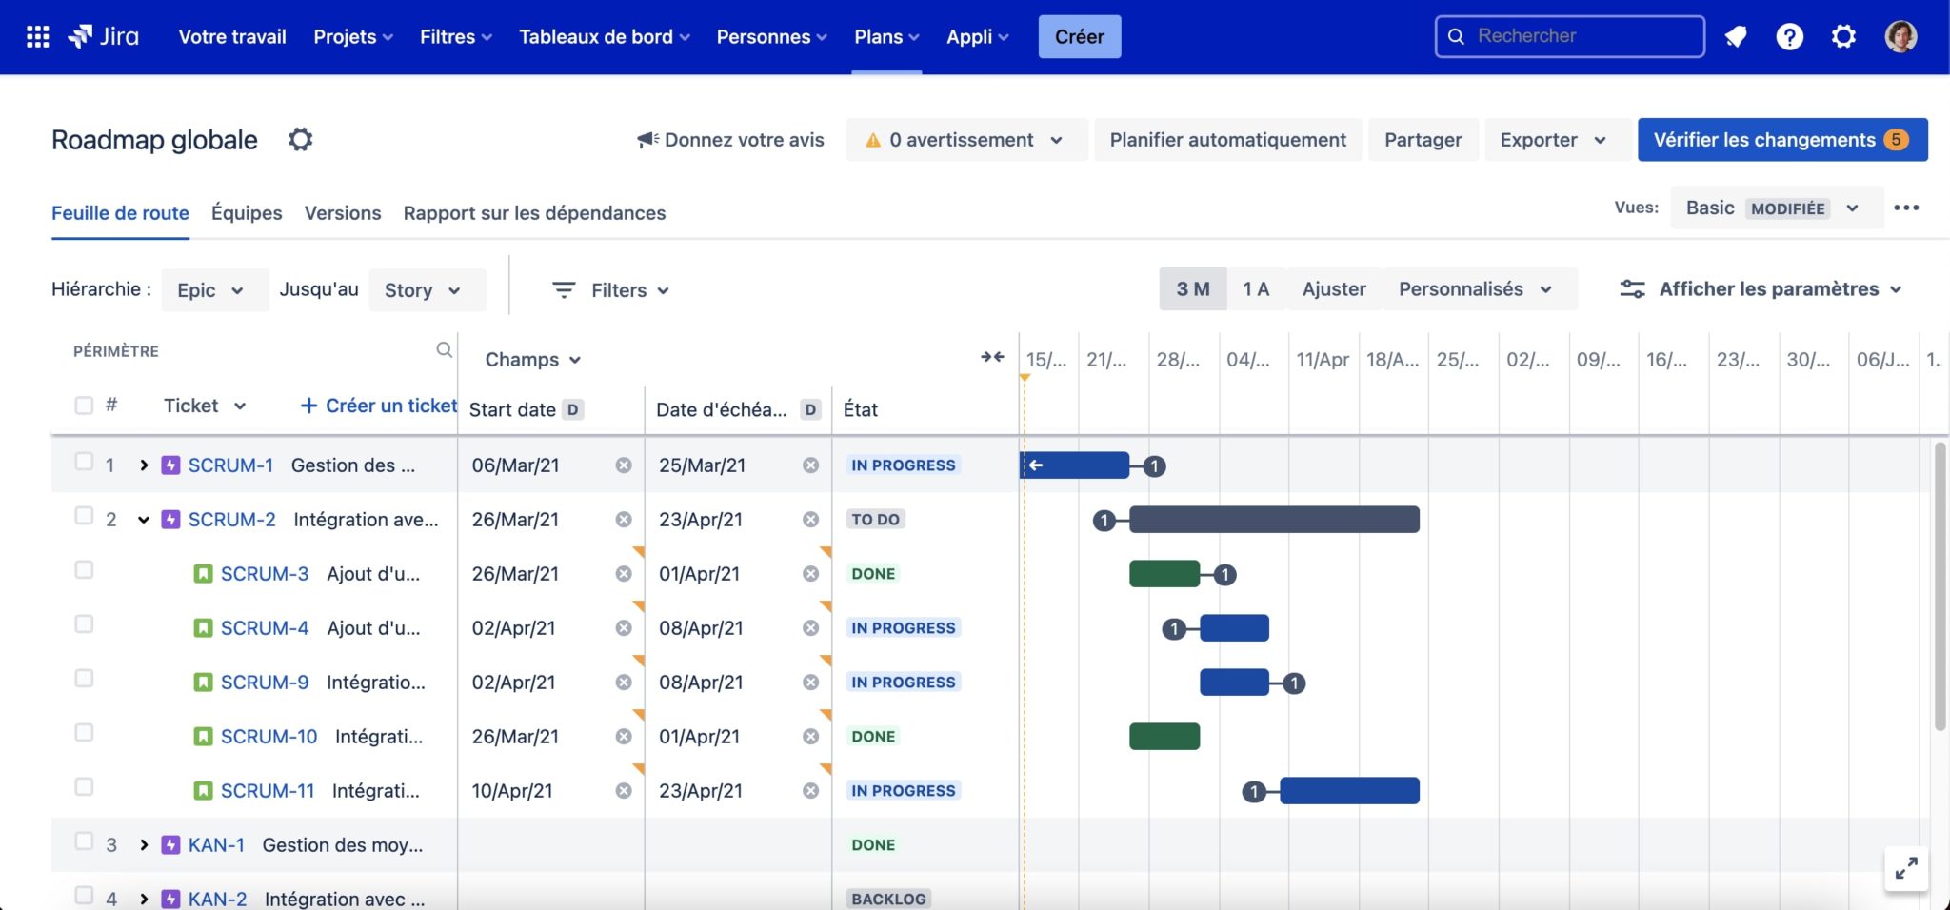The width and height of the screenshot is (1950, 910).
Task: Collapse SCRUM-2 children with its chevron
Action: pyautogui.click(x=143, y=519)
